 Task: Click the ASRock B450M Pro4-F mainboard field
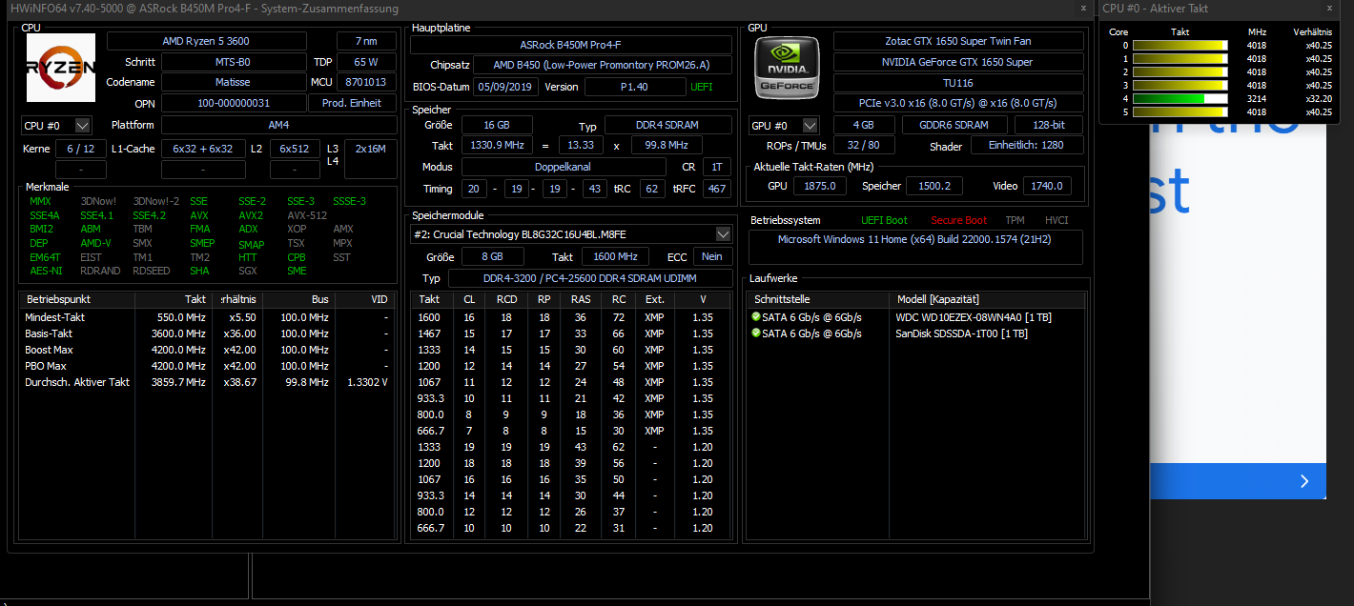571,45
